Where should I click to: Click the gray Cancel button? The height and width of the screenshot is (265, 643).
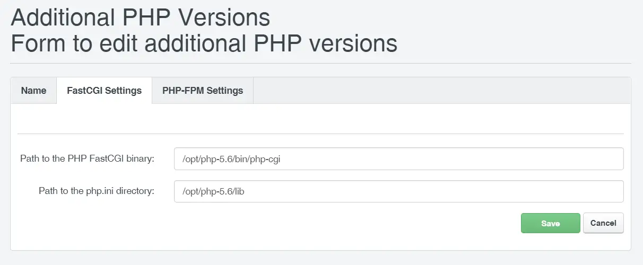(x=603, y=223)
